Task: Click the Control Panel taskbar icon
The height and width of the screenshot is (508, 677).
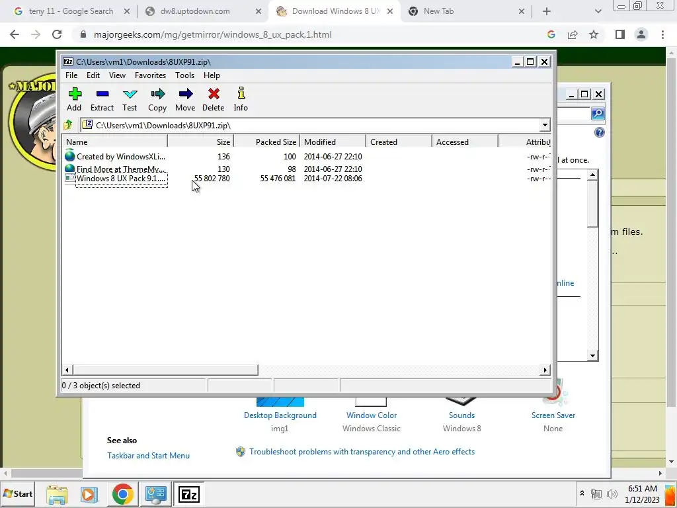Action: pyautogui.click(x=155, y=494)
